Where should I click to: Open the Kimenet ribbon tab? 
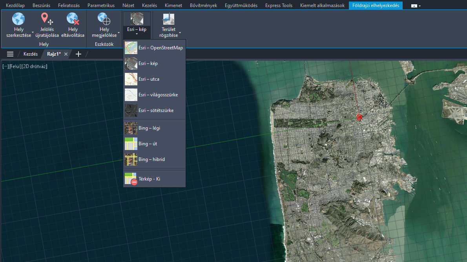173,5
